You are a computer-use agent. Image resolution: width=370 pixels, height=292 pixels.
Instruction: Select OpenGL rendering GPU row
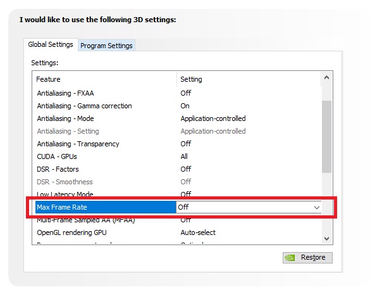click(178, 232)
